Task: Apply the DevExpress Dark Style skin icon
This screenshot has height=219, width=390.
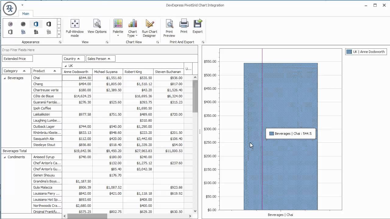Action: 23,24
